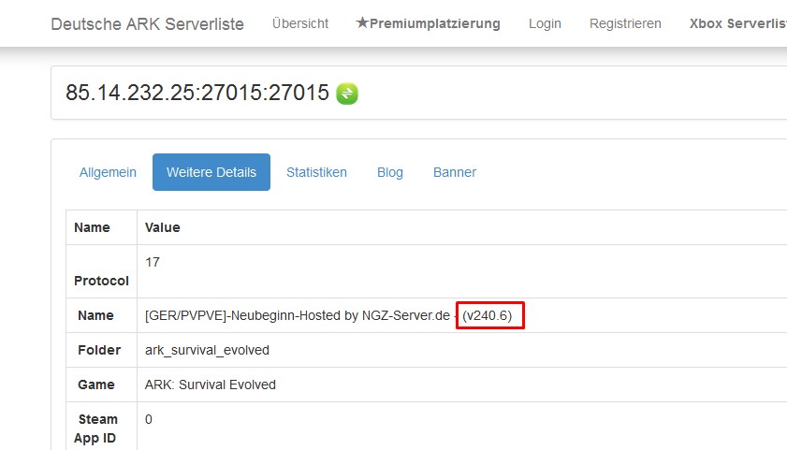
Task: Open the Banner tab
Action: tap(455, 172)
